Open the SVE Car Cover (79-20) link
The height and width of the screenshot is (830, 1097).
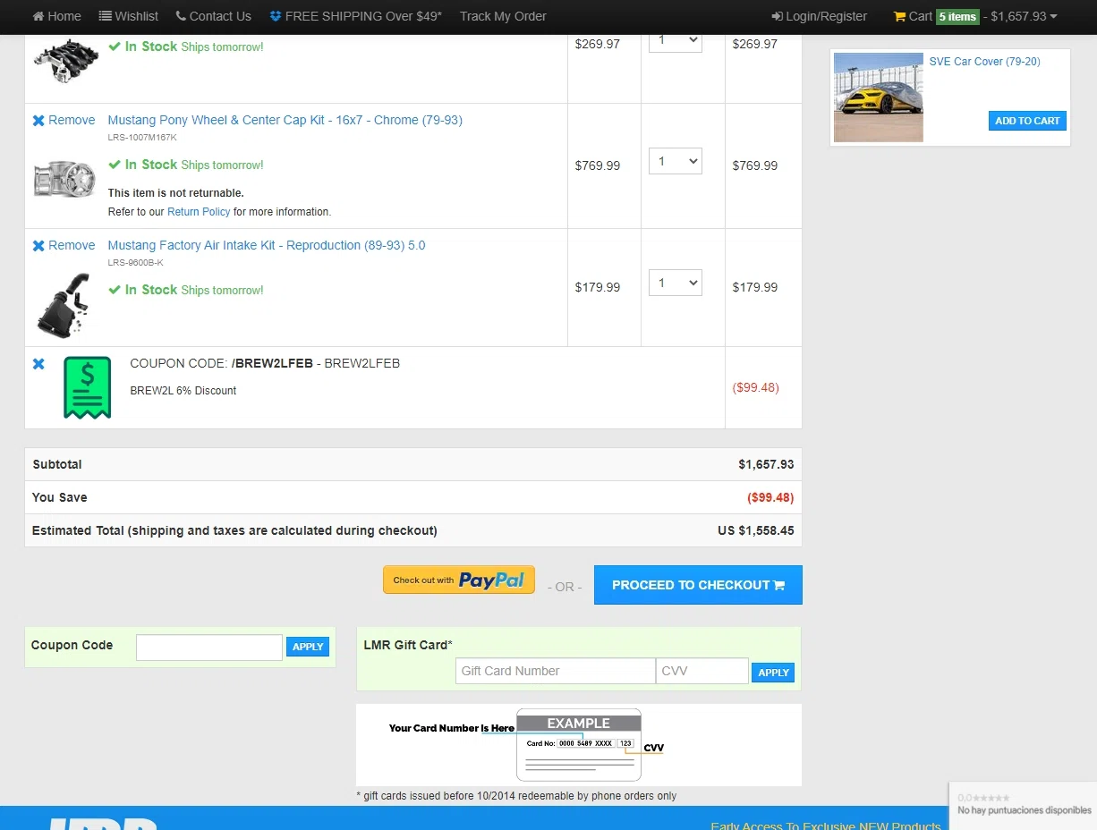pyautogui.click(x=984, y=62)
